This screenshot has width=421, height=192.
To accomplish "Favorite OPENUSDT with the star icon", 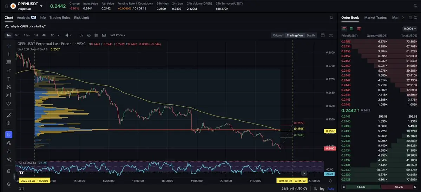I will [6, 6].
